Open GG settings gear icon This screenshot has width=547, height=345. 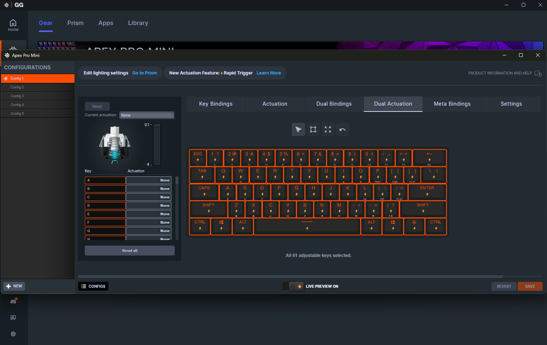[13, 334]
